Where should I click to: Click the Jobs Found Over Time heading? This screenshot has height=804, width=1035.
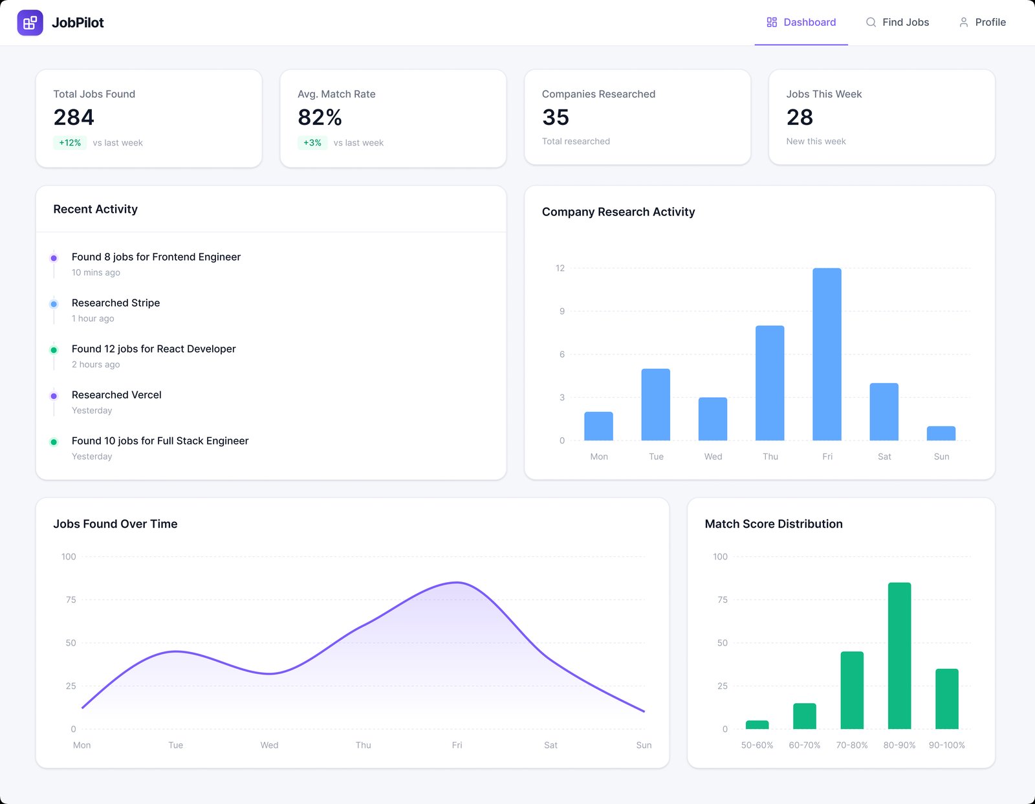coord(115,524)
